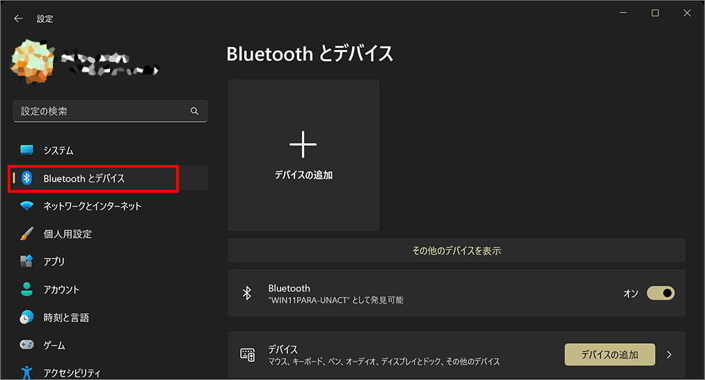Open アクセシビリティ settings section
This screenshot has width=705, height=380.
(110, 371)
